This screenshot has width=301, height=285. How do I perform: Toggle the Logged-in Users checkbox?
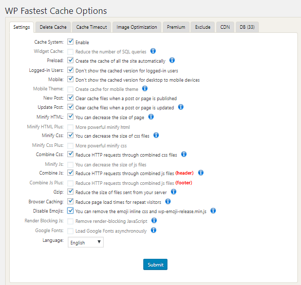70,70
